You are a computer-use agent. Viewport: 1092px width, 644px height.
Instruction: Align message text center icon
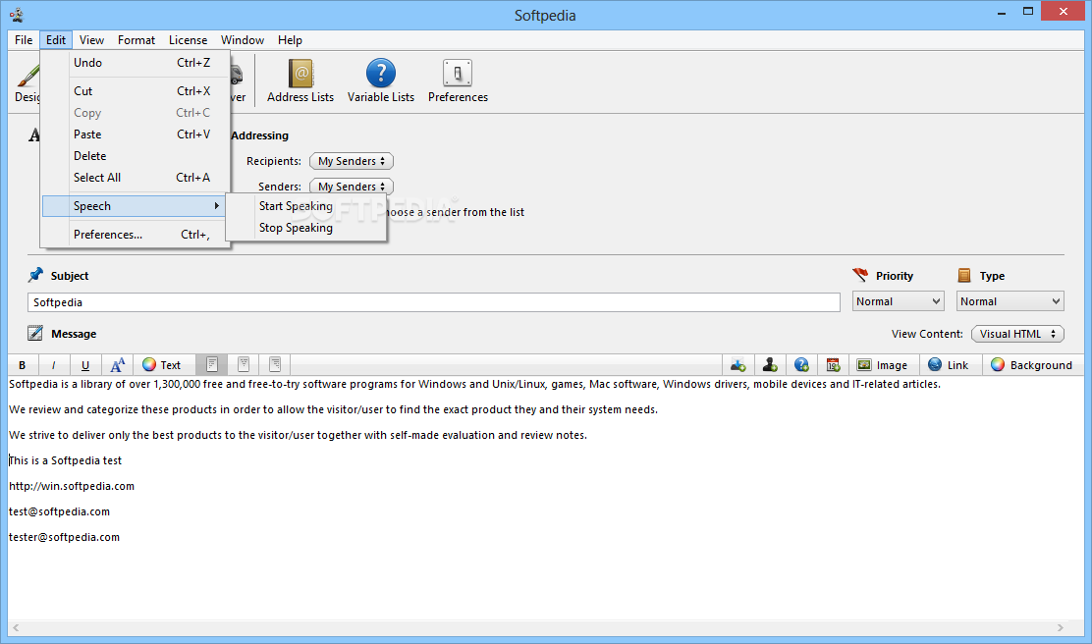[x=244, y=365]
